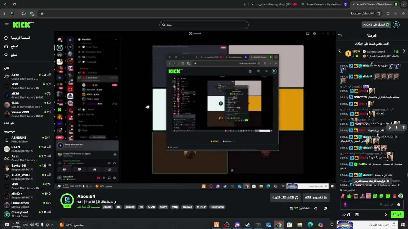The height and width of the screenshot is (229, 408).
Task: Open followed channel Yasserx999
Action: click(27, 114)
